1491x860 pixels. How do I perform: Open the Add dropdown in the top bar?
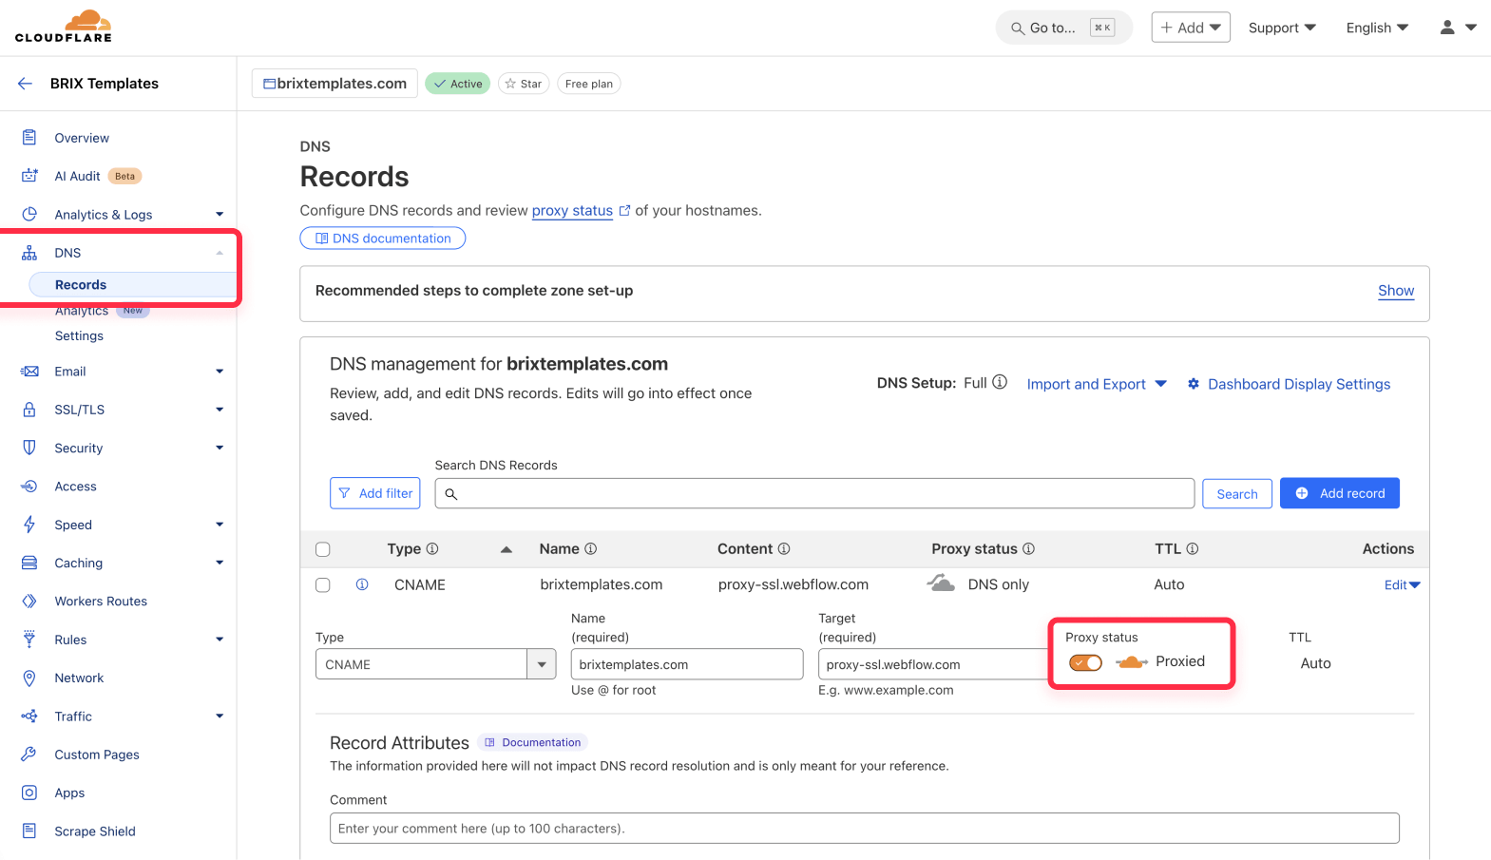click(x=1191, y=28)
